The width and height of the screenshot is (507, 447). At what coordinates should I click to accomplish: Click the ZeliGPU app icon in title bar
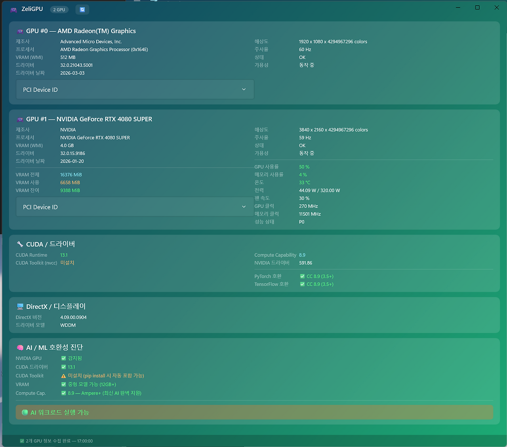[x=13, y=10]
